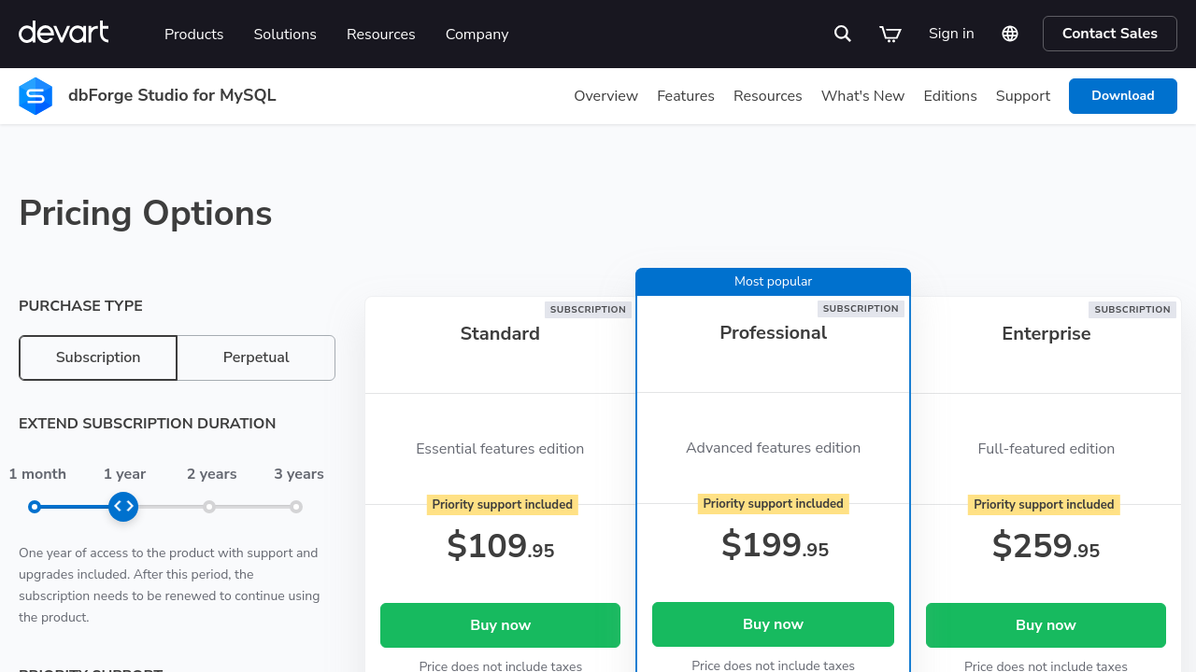Expand the Products menu
The image size is (1196, 672).
point(193,35)
